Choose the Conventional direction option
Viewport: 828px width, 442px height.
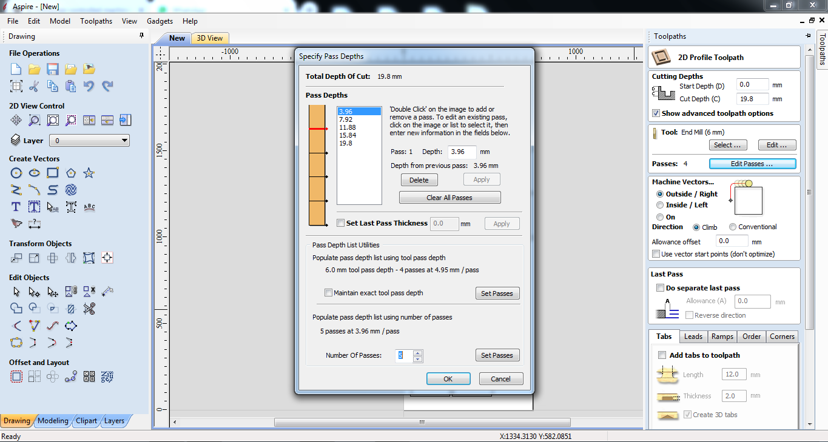(733, 227)
